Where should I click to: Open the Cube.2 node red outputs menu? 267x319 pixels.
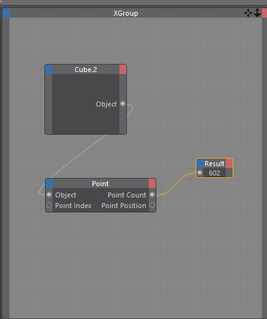point(123,70)
